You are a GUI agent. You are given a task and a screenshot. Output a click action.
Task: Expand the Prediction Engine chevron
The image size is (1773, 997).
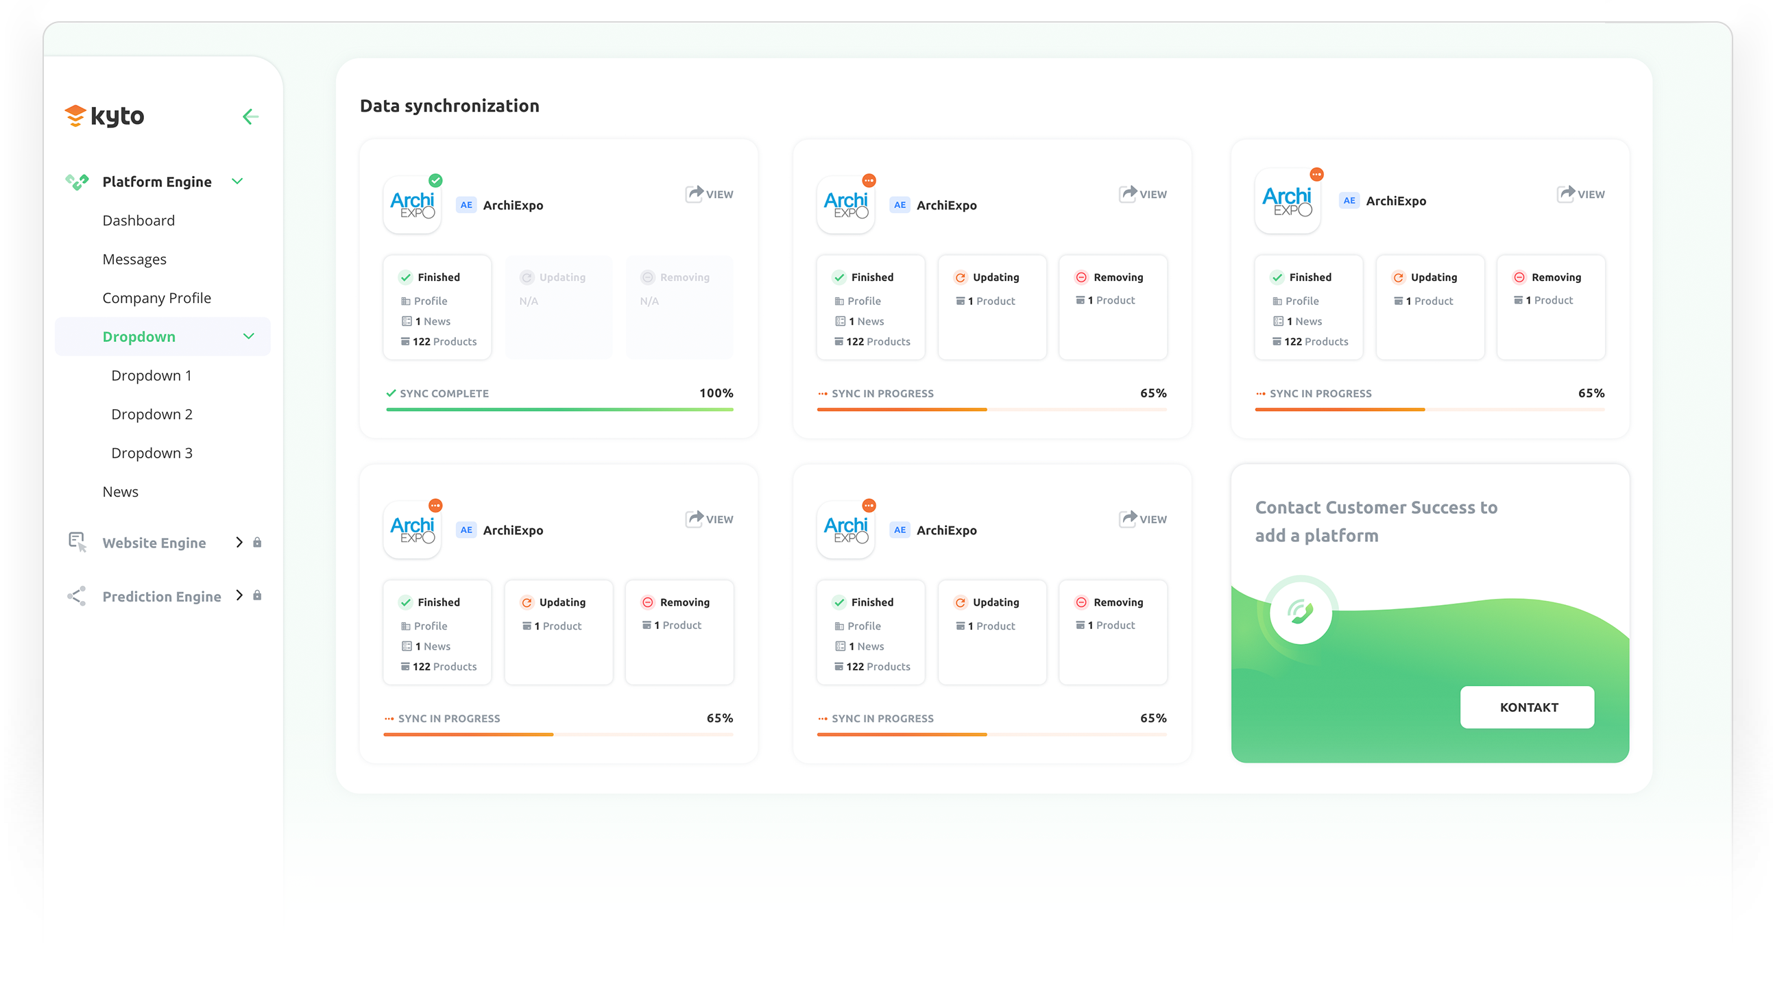[239, 595]
